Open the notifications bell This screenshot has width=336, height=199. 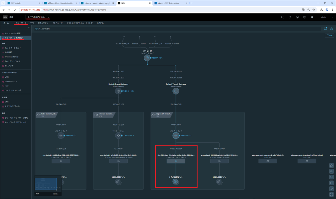290,17
